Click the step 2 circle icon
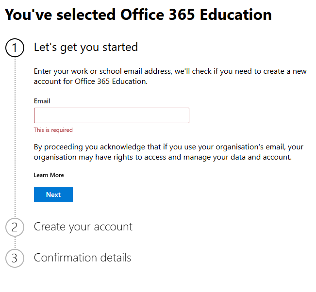This screenshot has height=292, width=316. 15,227
